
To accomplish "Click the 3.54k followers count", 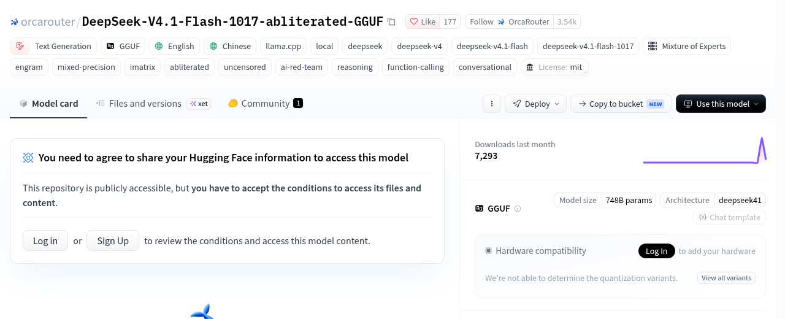I will [x=567, y=21].
